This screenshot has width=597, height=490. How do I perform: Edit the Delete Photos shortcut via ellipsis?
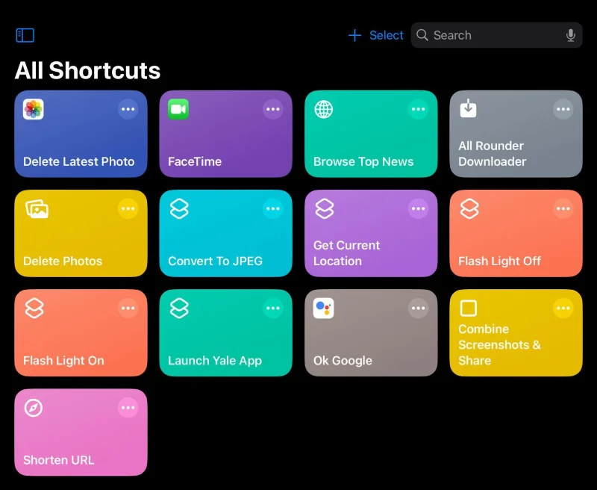click(x=128, y=208)
